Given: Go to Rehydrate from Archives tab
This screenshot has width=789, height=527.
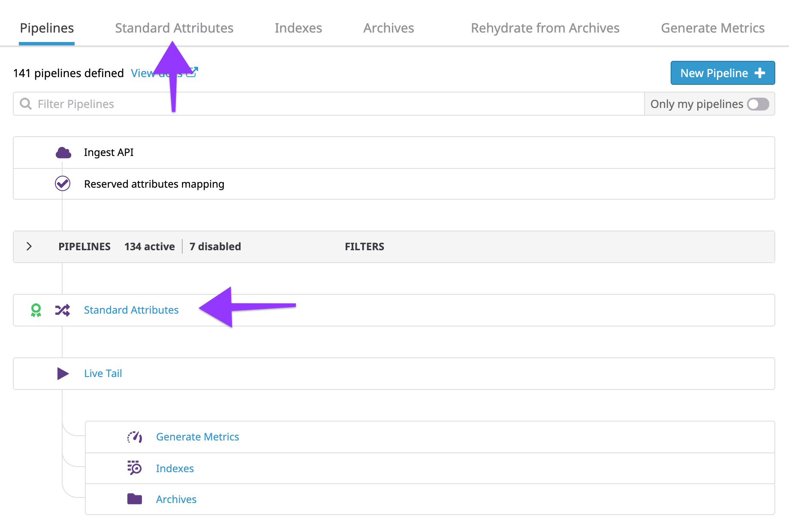Looking at the screenshot, I should click(545, 28).
